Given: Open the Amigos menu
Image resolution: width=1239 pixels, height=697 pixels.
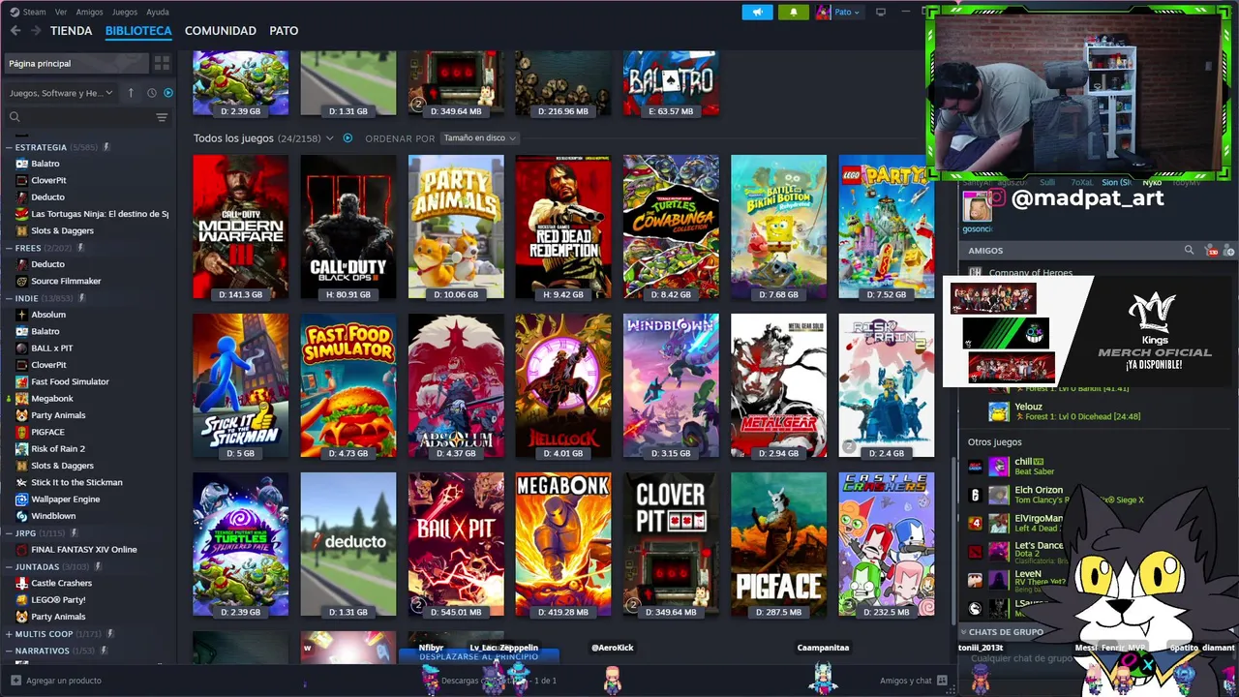Looking at the screenshot, I should click(89, 12).
